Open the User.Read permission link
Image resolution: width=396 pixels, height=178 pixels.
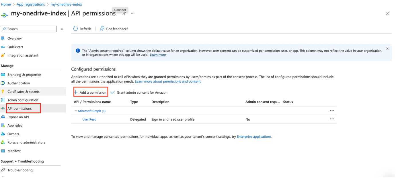point(89,119)
